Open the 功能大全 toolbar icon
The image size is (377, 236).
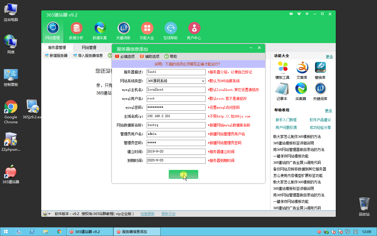coord(147,31)
